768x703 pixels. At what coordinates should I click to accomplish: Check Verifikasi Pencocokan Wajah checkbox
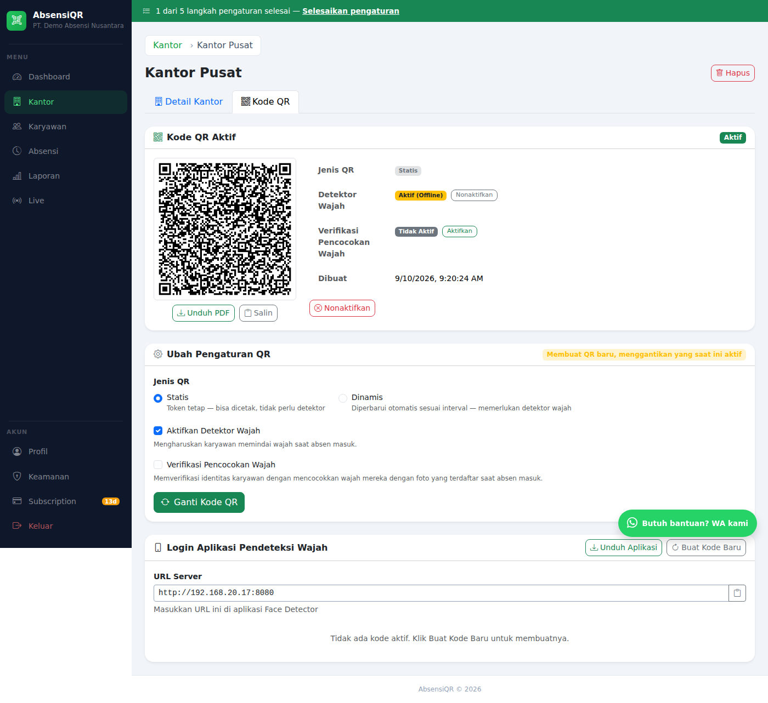click(x=158, y=465)
